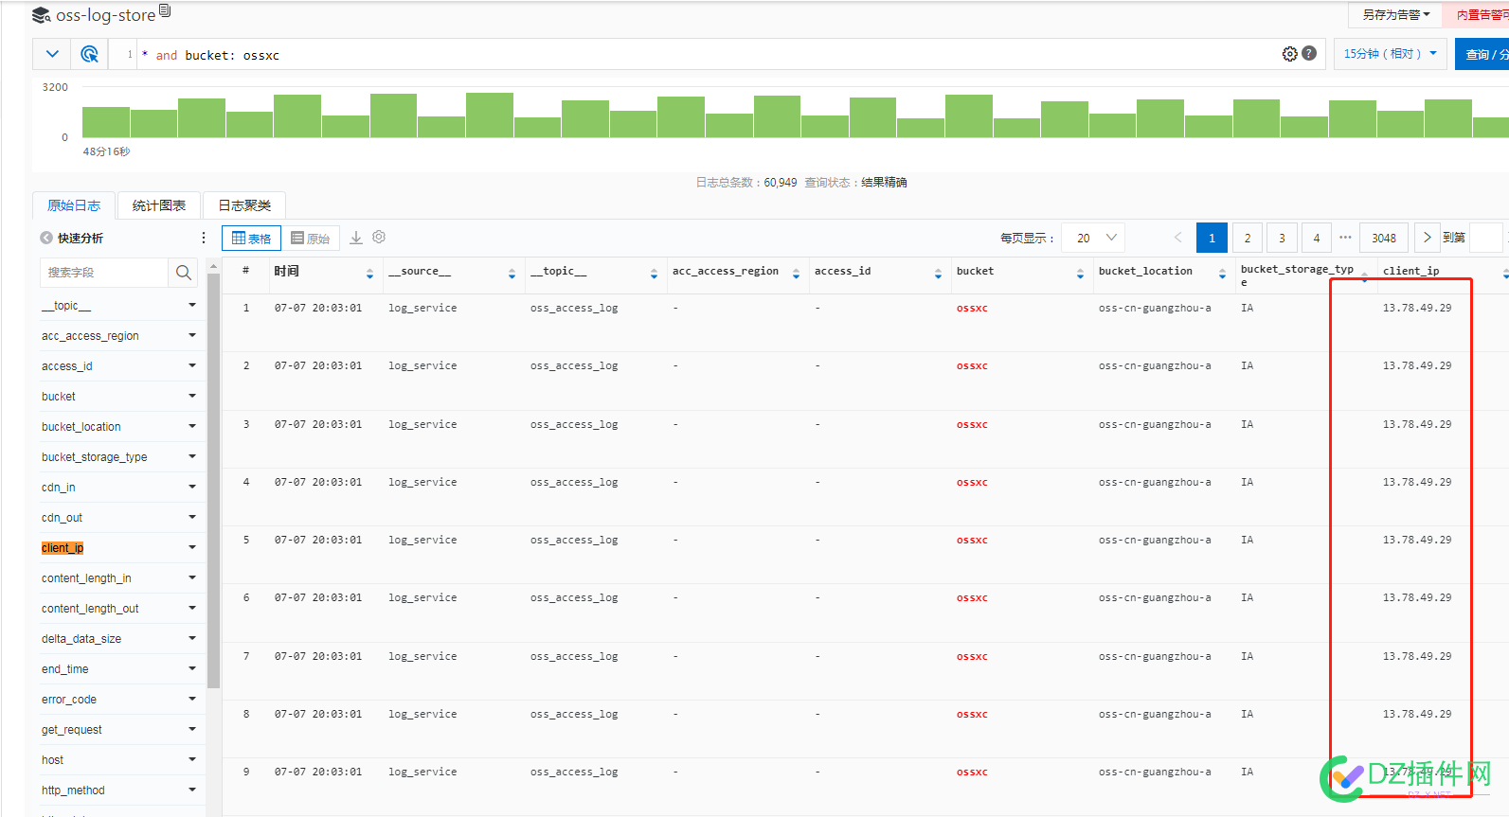The image size is (1509, 817).
Task: Open the 原始日志 tab
Action: coord(74,205)
